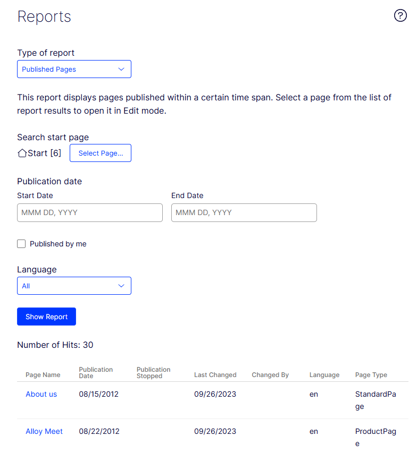Image resolution: width=417 pixels, height=453 pixels.
Task: Select the 08/15/2012 publication date cell
Action: tap(99, 394)
